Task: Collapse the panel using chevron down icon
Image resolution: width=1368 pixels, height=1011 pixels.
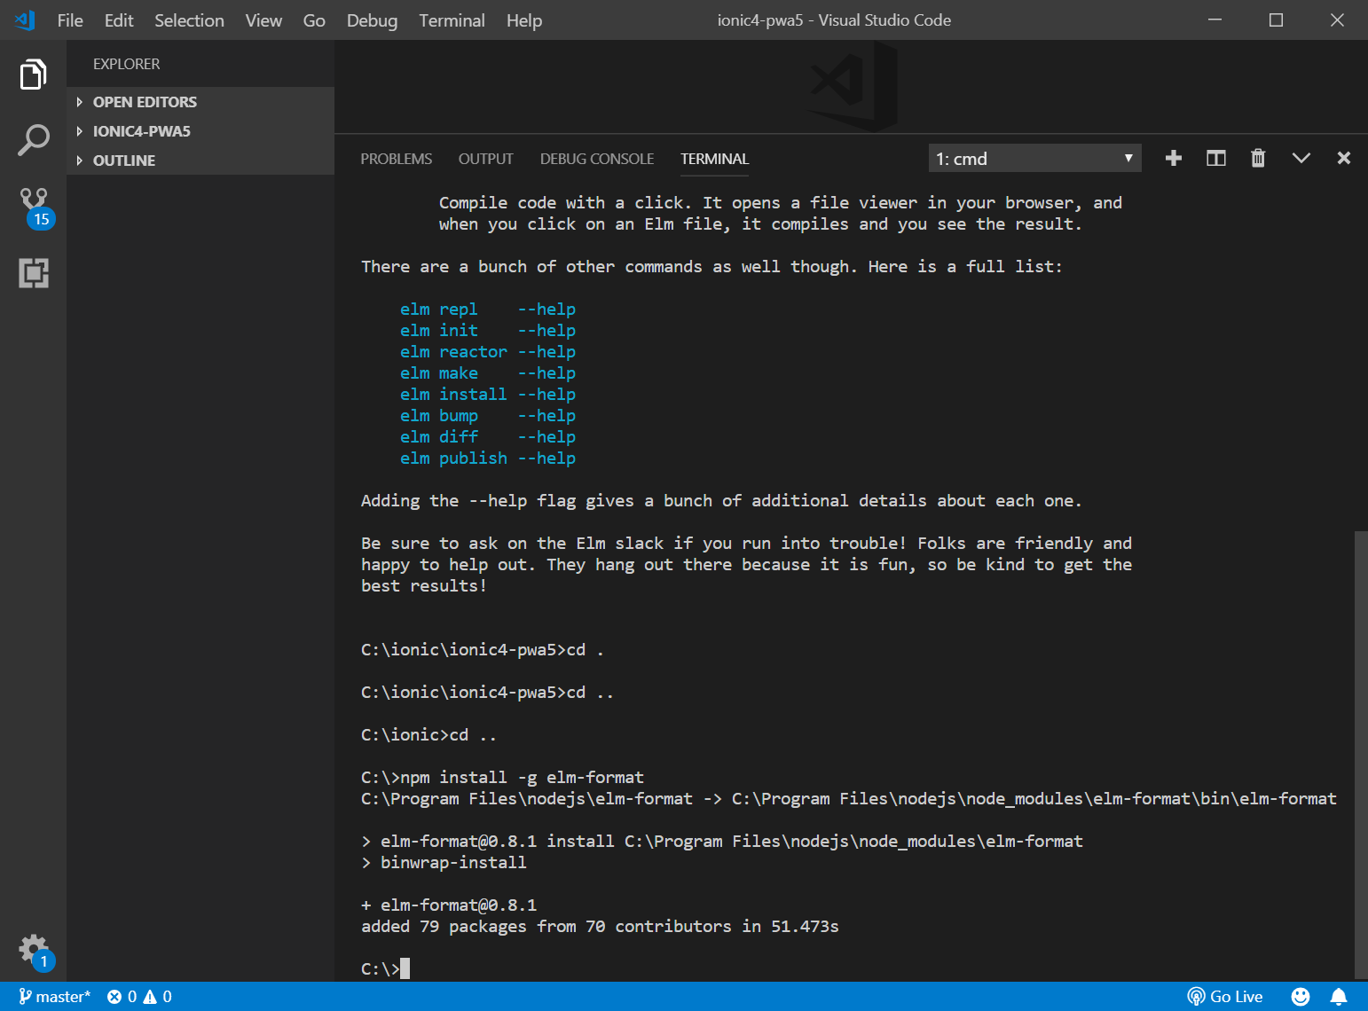Action: click(1301, 158)
